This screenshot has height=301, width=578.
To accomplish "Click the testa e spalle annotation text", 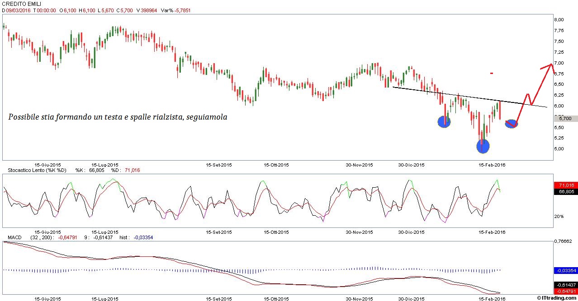I will 118,117.
